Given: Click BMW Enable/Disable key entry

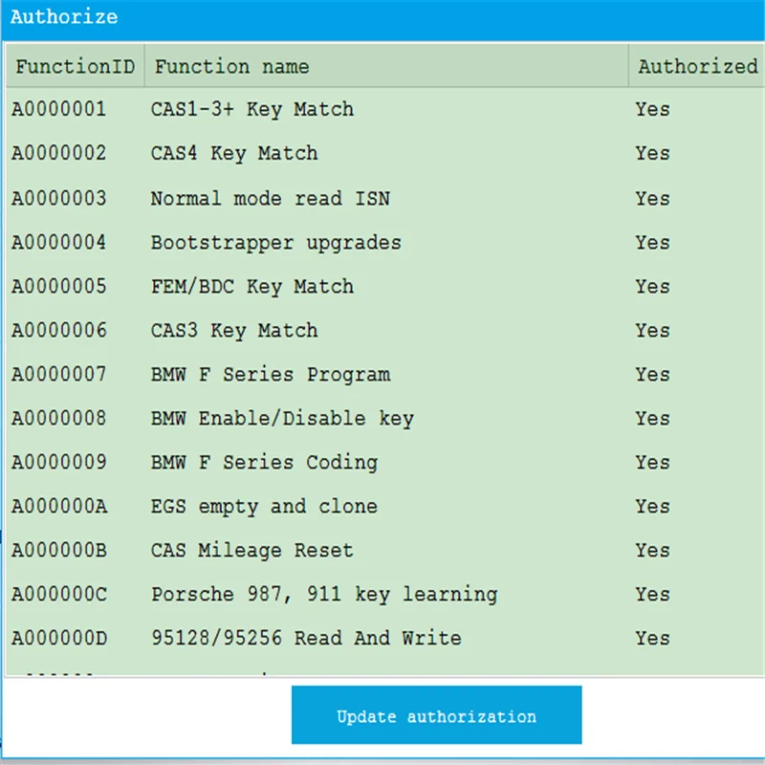Looking at the screenshot, I should 282,419.
